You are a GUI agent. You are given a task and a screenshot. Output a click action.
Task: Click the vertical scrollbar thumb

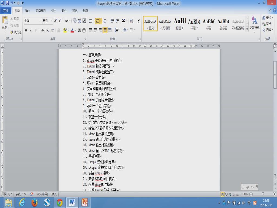click(x=275, y=75)
